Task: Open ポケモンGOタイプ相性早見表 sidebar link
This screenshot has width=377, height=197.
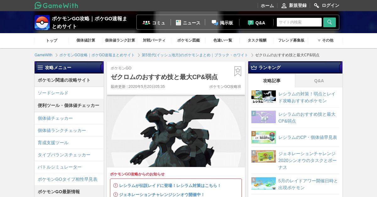Action: (68, 179)
